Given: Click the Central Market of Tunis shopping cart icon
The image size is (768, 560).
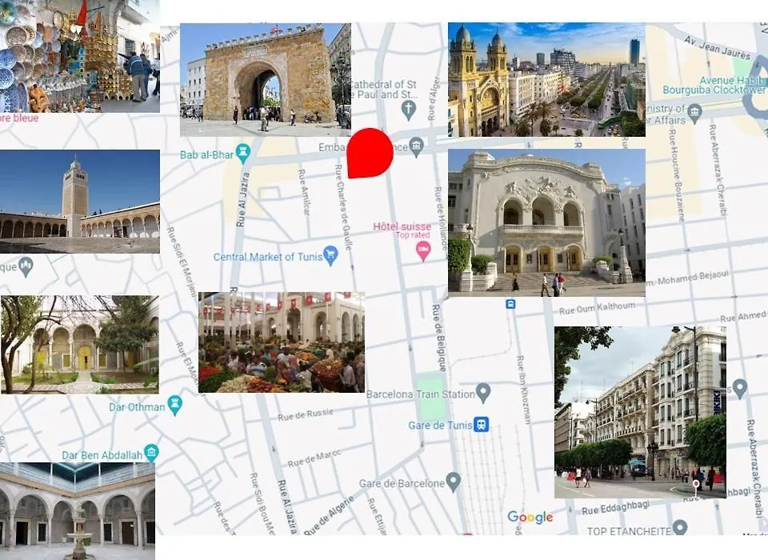Looking at the screenshot, I should (331, 255).
